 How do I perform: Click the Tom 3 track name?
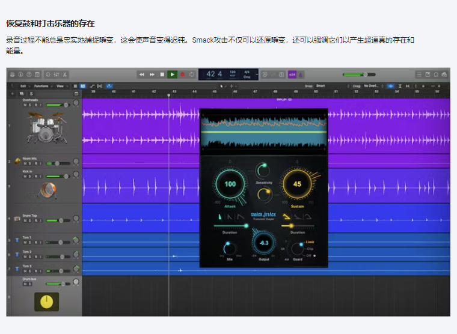pyautogui.click(x=27, y=266)
